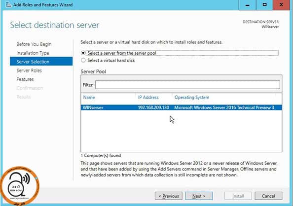Click the Cancel button

click(x=268, y=196)
